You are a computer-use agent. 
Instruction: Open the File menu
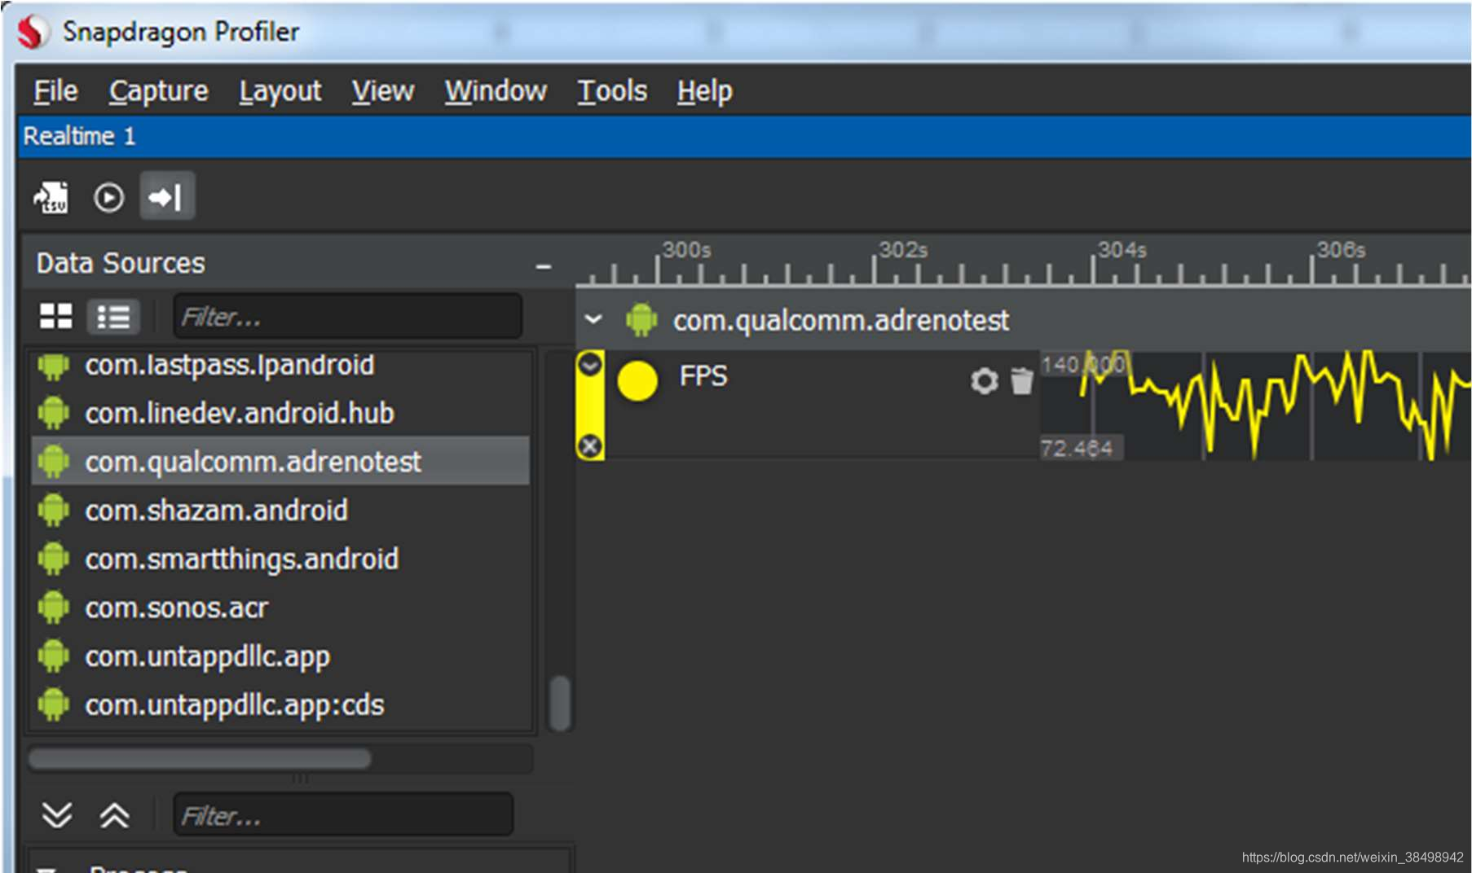tap(56, 91)
